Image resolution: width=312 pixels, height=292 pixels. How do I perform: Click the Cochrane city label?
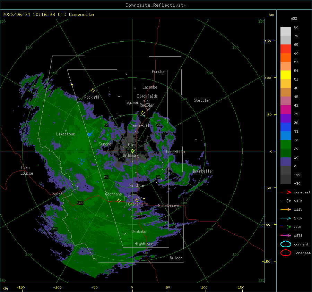click(113, 194)
